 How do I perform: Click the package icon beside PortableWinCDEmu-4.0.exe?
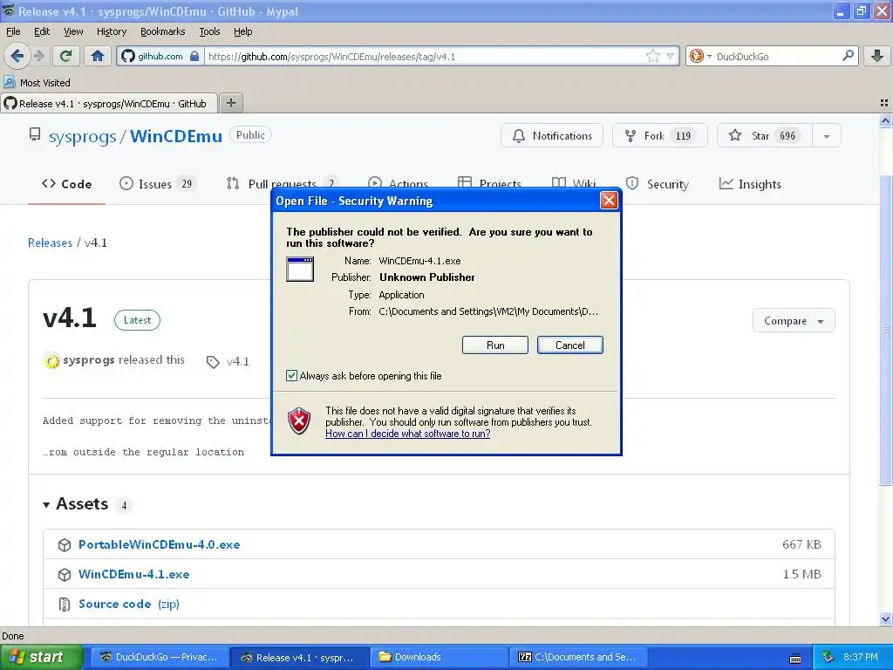[65, 545]
